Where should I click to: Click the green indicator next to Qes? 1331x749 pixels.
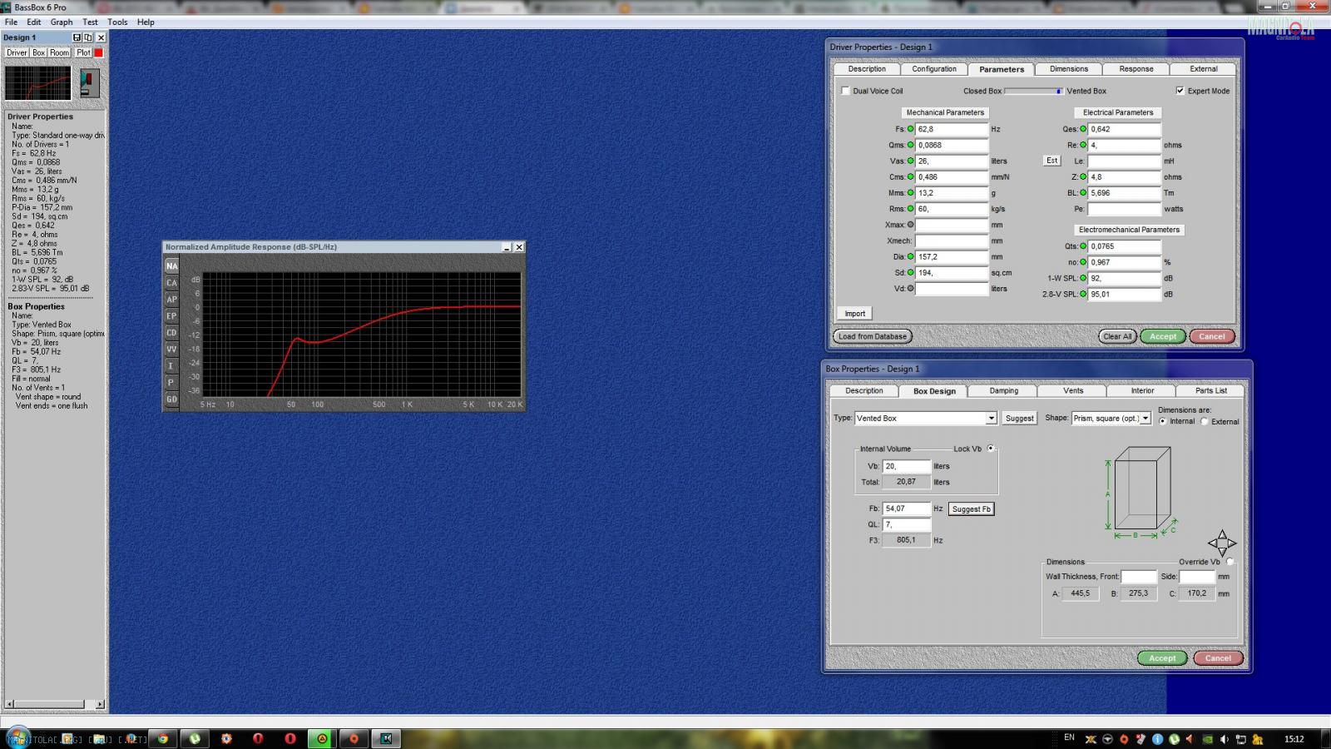(x=1083, y=129)
